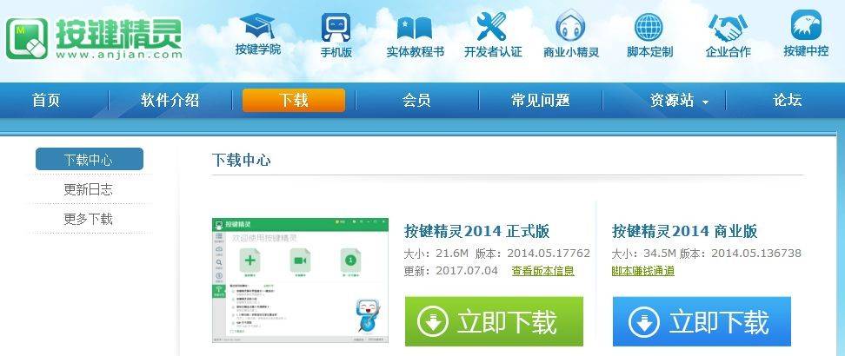Click the 脚本赚钱通道 link
Image resolution: width=845 pixels, height=356 pixels.
tap(643, 271)
